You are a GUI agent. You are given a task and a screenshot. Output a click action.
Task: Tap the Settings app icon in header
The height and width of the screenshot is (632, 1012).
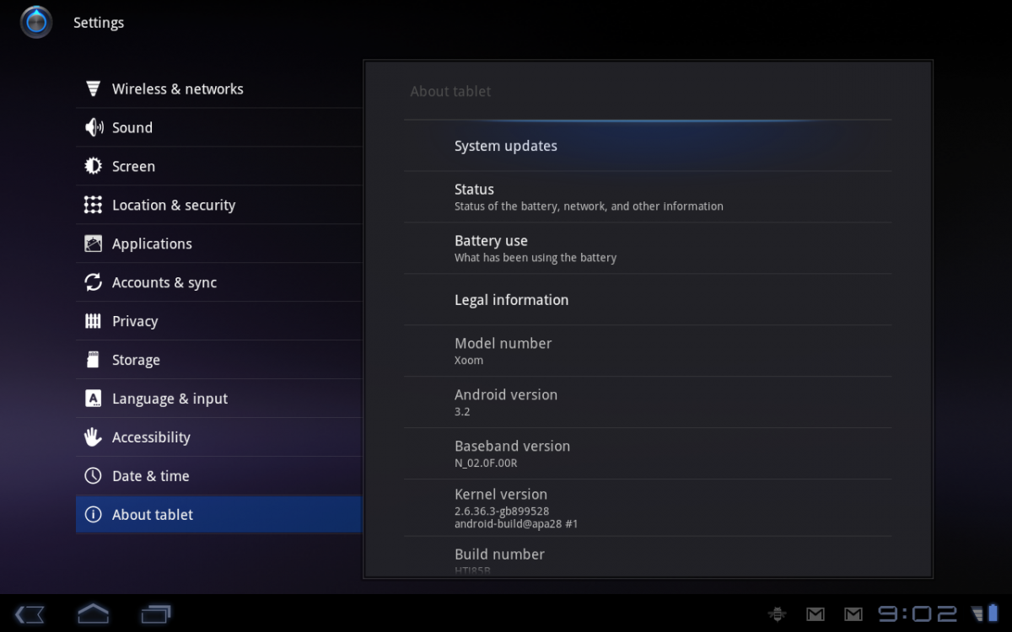click(36, 22)
